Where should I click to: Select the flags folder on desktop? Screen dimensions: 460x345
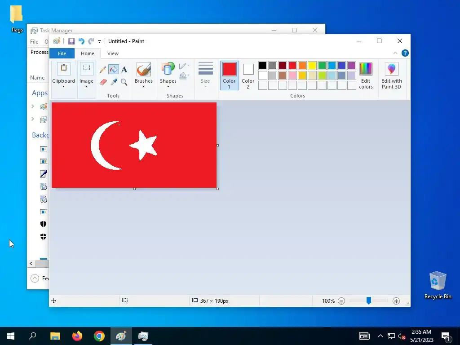tap(17, 18)
